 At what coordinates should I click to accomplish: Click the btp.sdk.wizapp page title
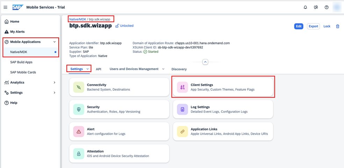(91, 26)
